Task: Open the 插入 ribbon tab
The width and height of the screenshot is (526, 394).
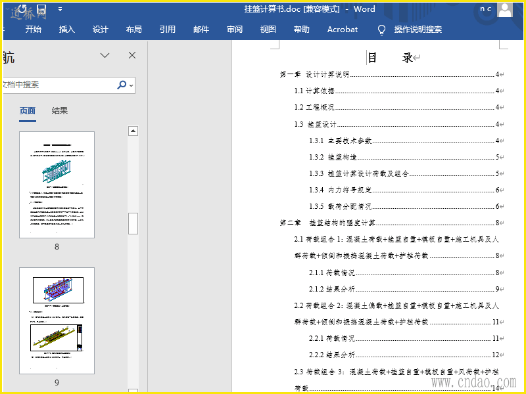Action: pos(67,30)
